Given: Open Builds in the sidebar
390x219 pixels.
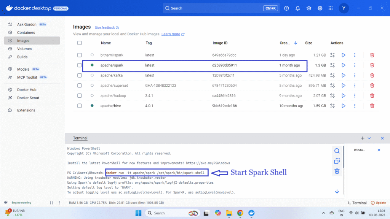Looking at the screenshot, I should click(x=22, y=57).
